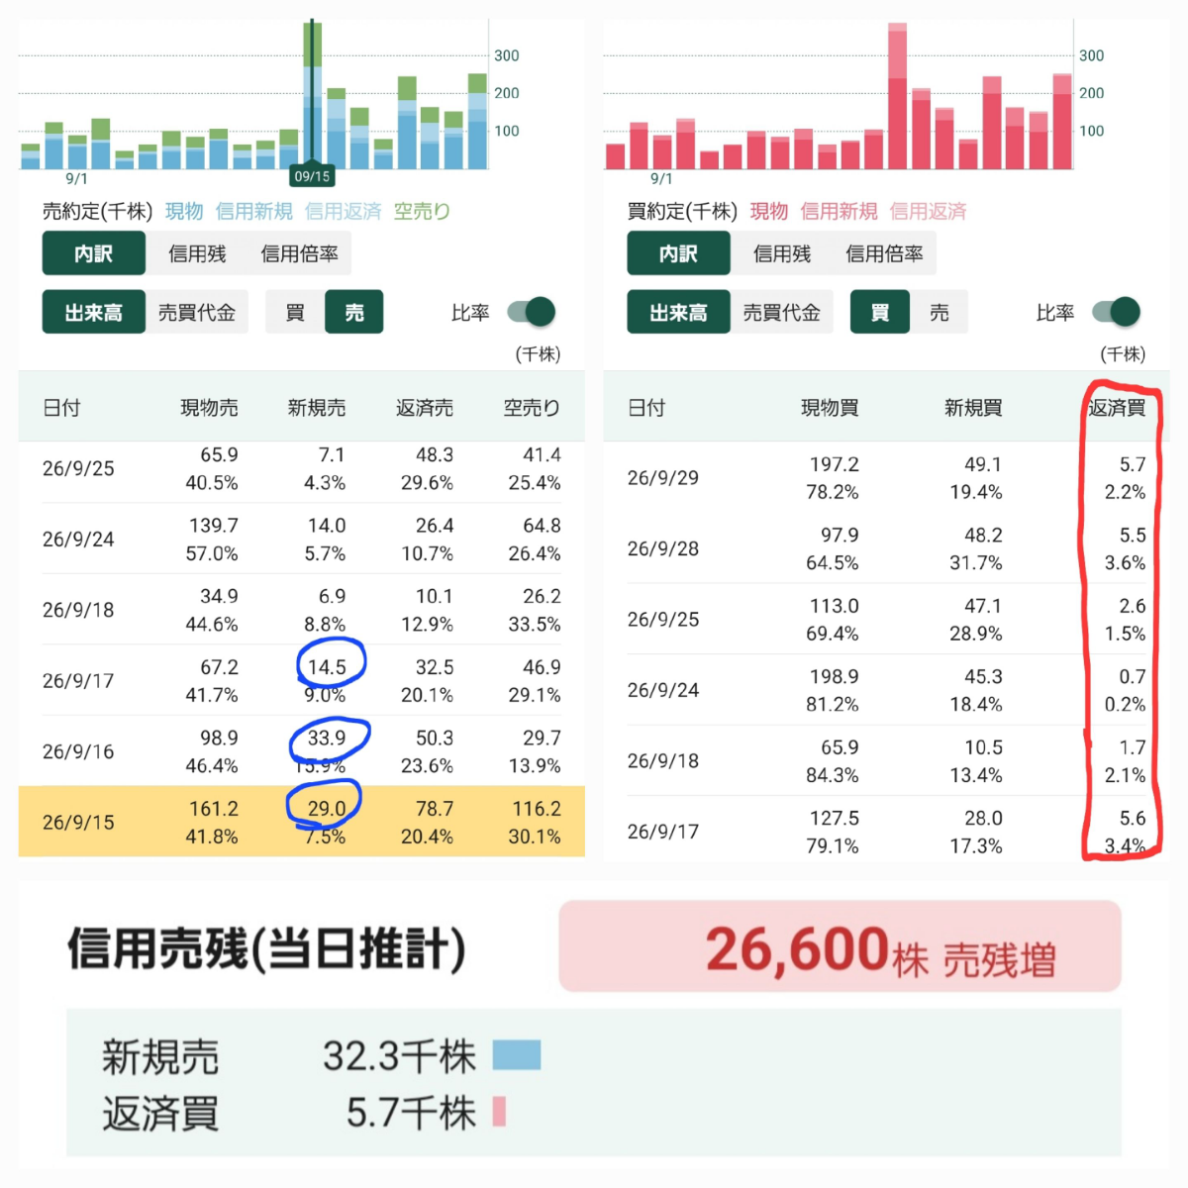This screenshot has height=1188, width=1188.
Task: Click the 現物売 column header
Action: 209,407
